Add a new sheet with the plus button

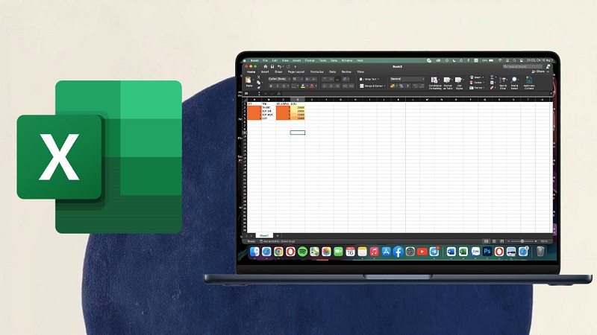(x=278, y=235)
